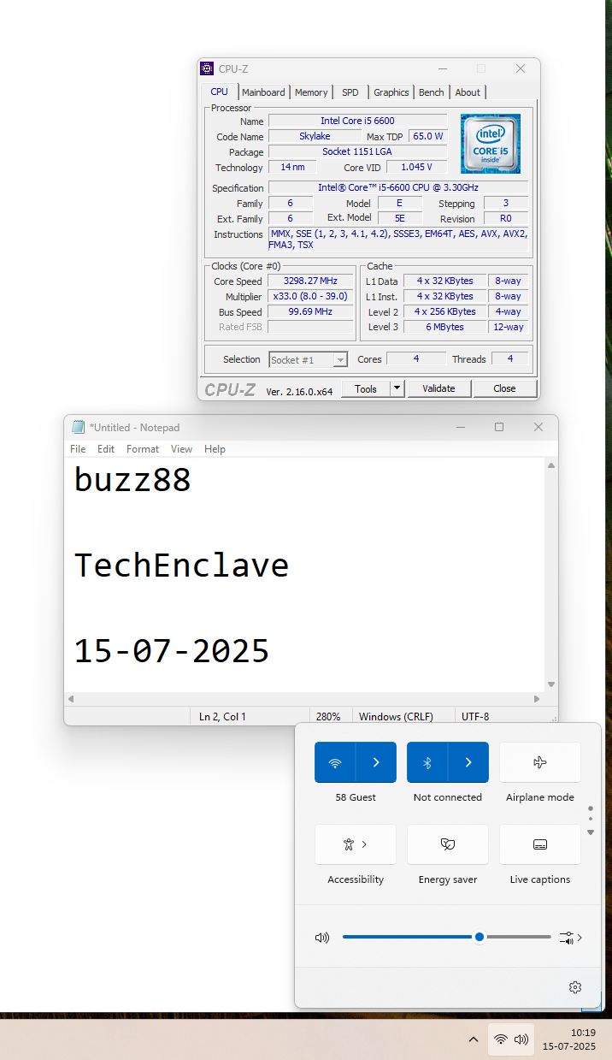Click the CPU-Z app icon in title bar
Screen dimensions: 612x1060
[207, 68]
